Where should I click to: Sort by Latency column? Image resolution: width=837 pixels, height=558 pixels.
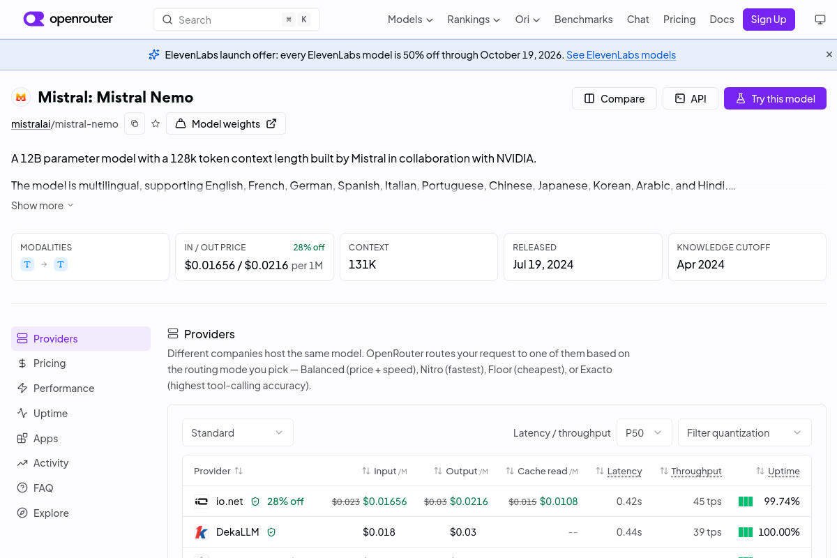click(x=619, y=472)
